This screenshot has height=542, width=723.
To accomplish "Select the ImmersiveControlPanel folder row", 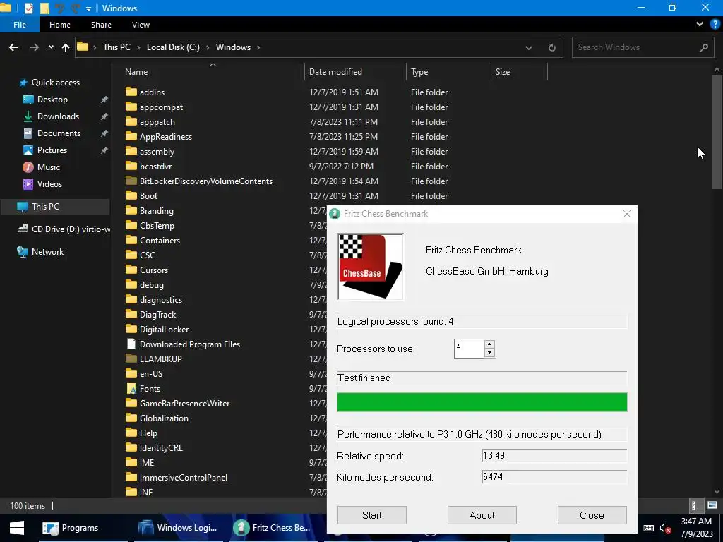I will [225, 478].
